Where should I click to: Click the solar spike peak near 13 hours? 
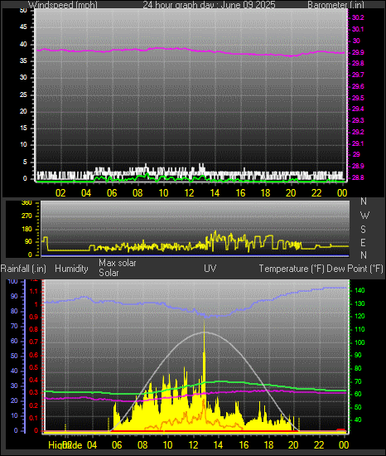[x=204, y=320]
